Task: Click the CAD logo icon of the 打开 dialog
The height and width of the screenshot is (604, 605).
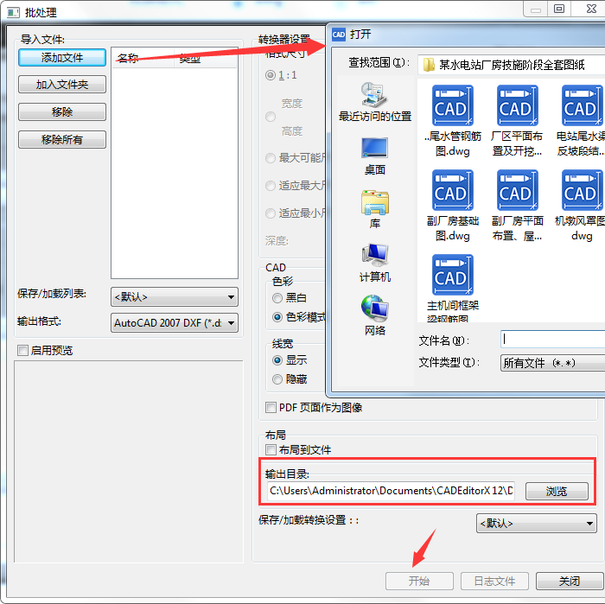Action: coord(339,35)
